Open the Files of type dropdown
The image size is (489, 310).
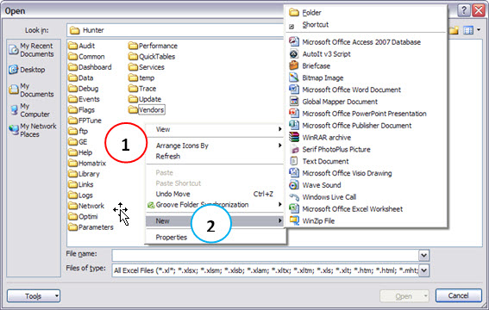coord(423,270)
